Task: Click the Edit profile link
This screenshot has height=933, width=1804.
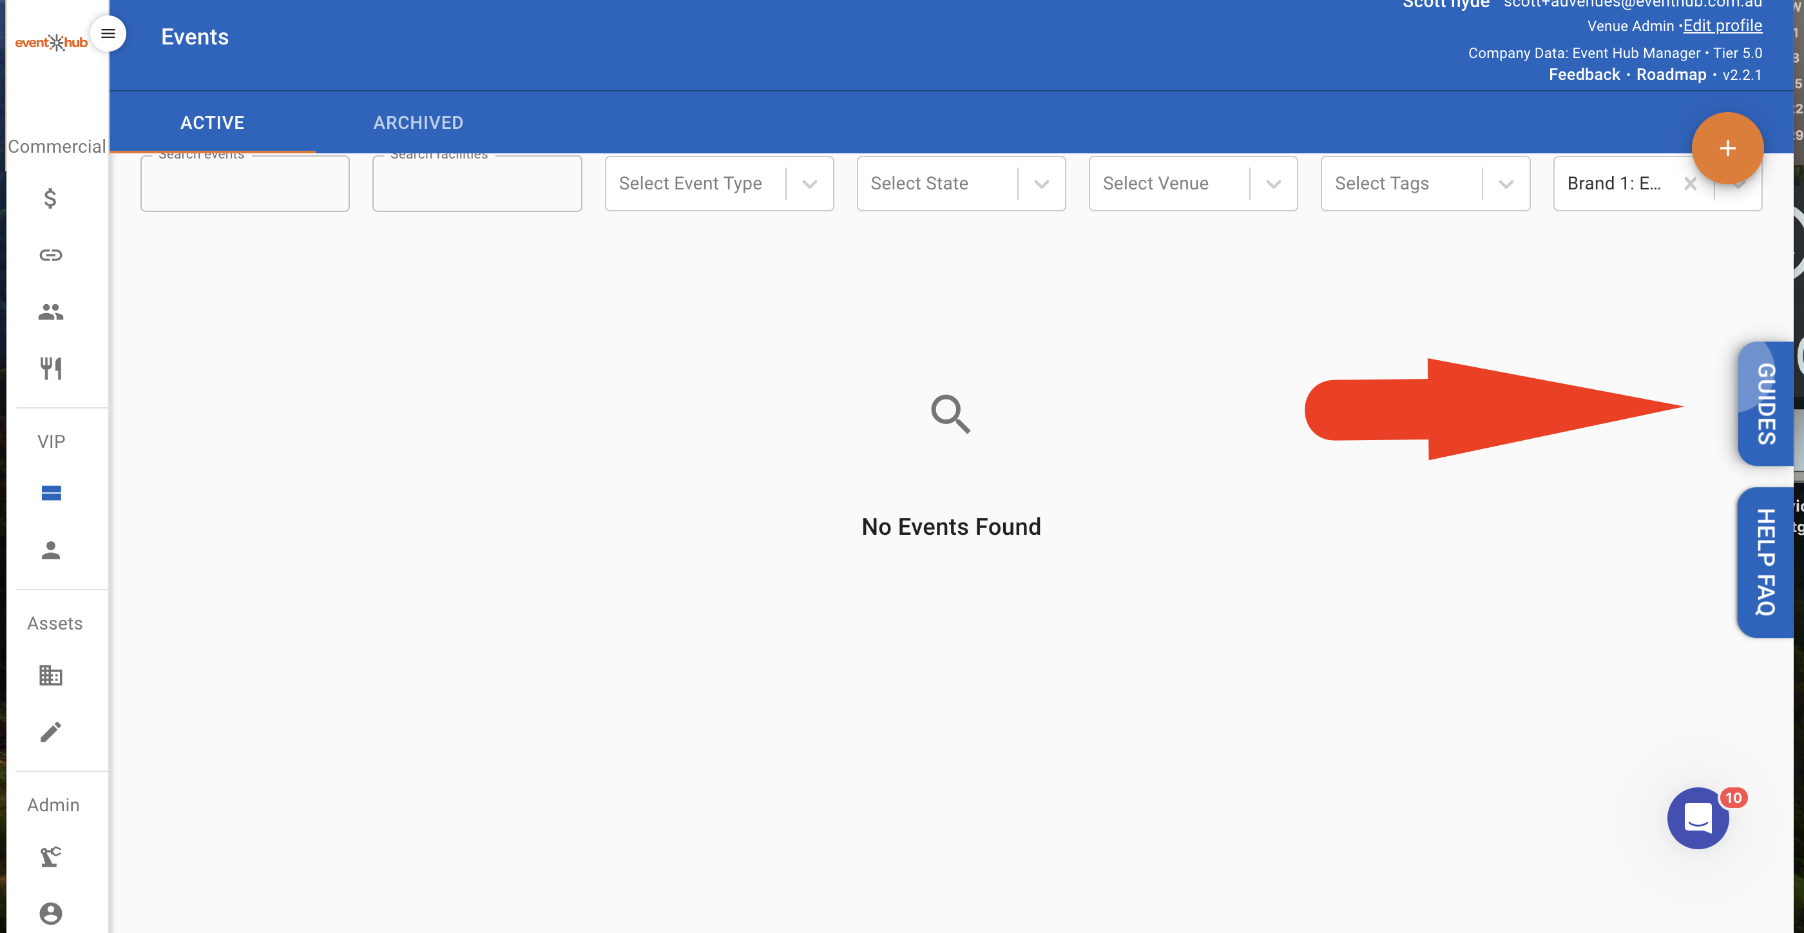Action: pos(1722,26)
